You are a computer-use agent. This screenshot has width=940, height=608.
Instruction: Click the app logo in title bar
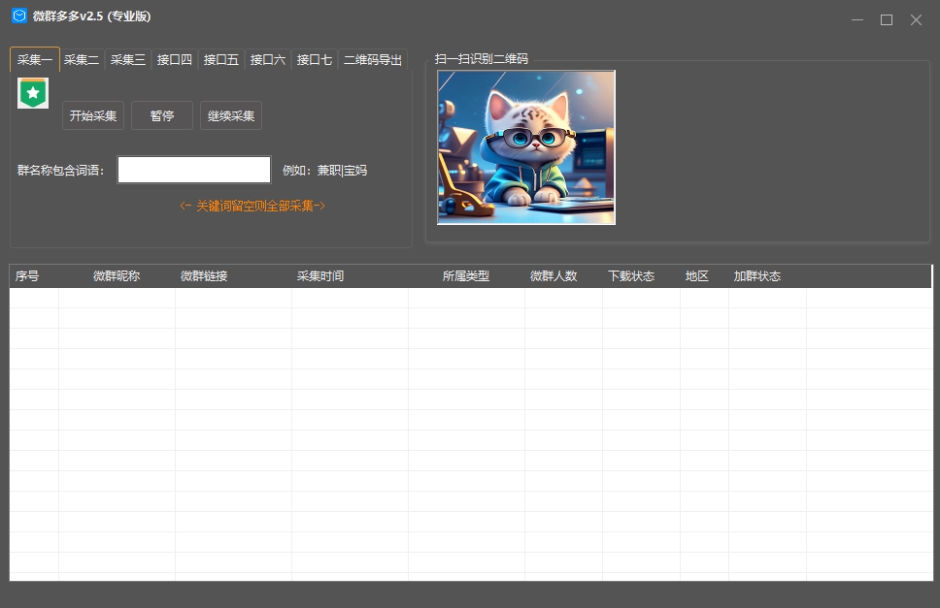click(x=19, y=16)
